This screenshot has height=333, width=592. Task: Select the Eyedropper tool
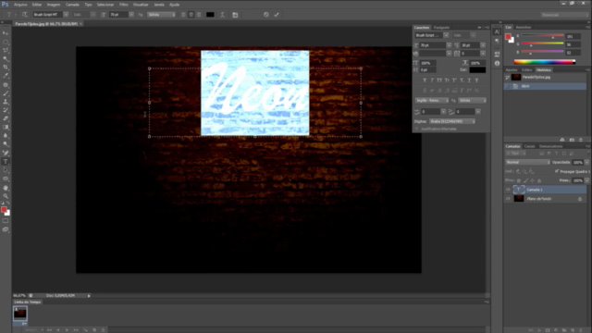click(x=6, y=76)
